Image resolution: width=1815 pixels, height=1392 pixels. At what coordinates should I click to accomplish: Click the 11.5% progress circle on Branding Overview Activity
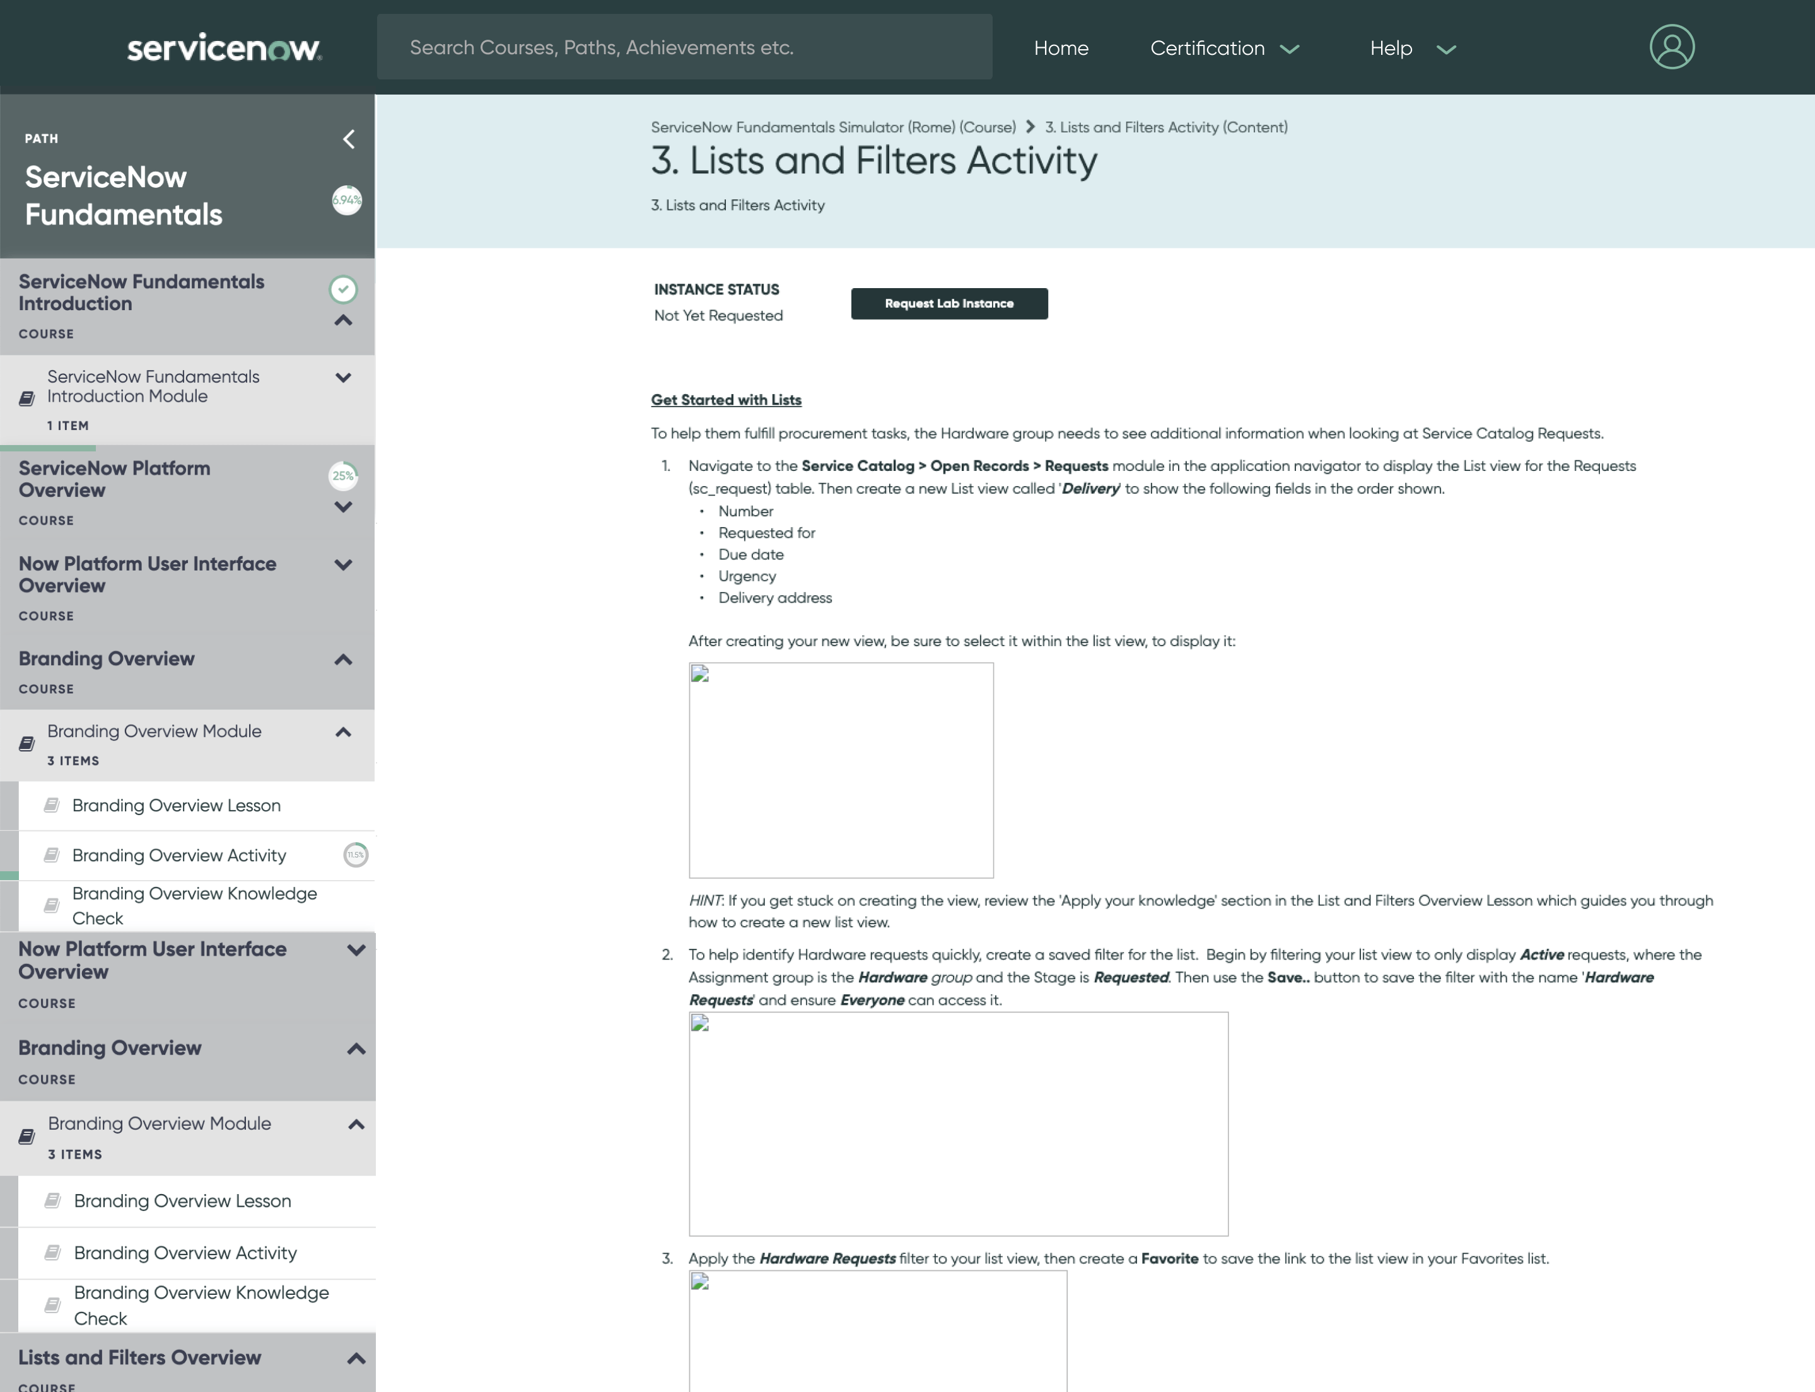click(x=356, y=855)
